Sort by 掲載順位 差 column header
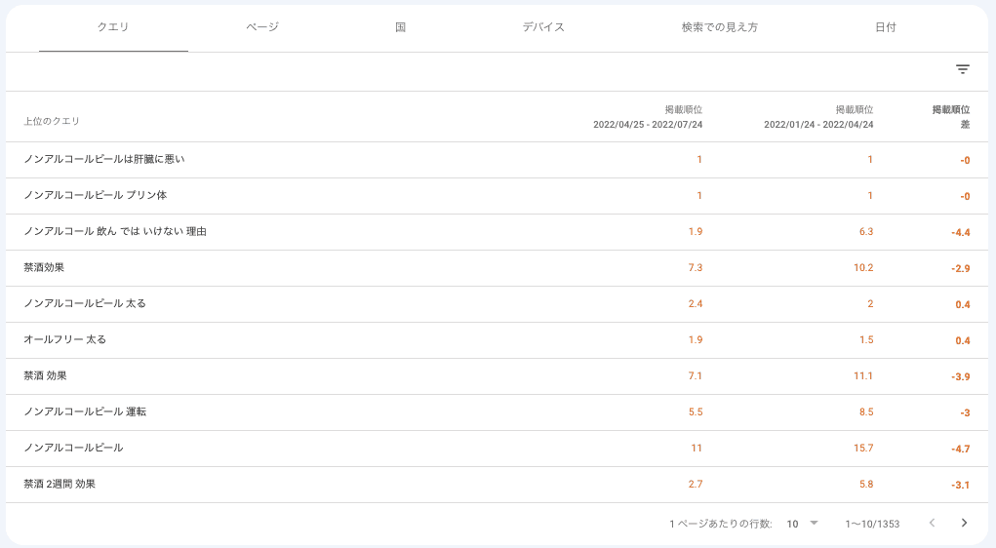Image resolution: width=996 pixels, height=548 pixels. [x=951, y=117]
